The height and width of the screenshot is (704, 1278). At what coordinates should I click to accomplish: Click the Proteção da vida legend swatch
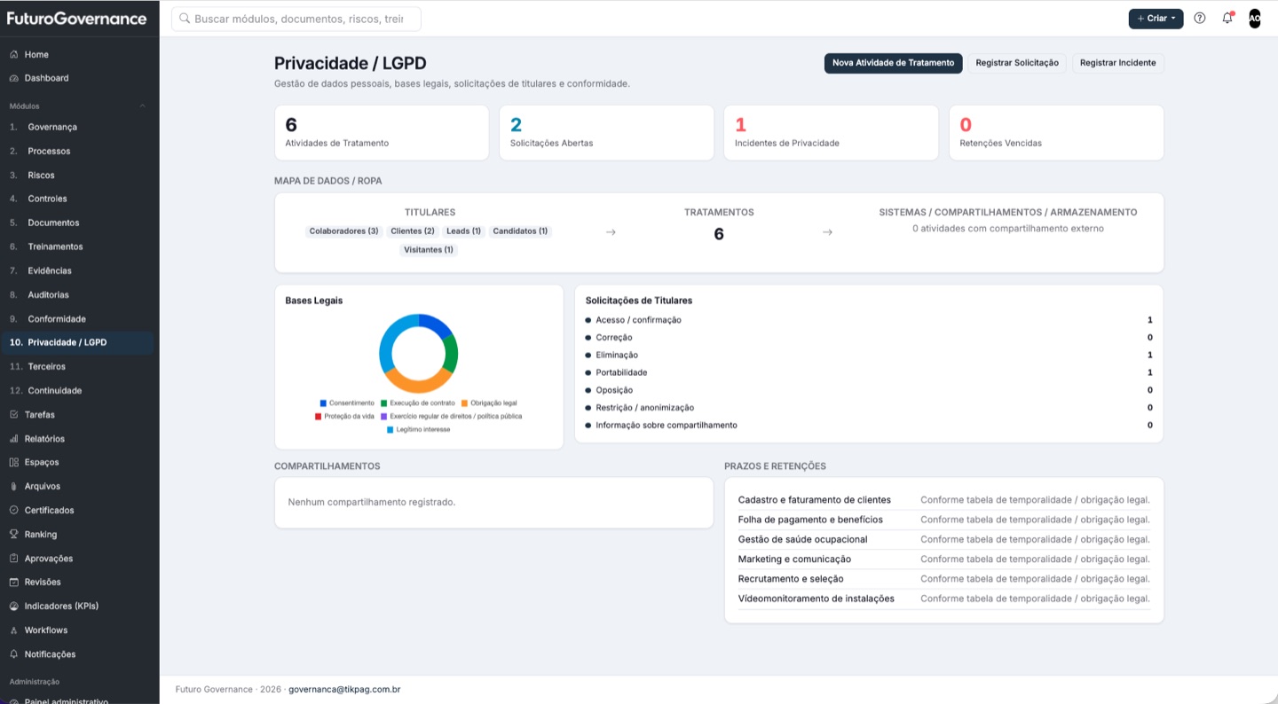pos(318,416)
